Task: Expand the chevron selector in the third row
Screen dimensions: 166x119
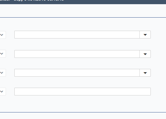Action: point(3,73)
